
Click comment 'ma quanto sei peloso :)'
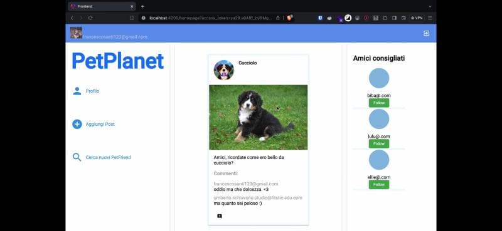pos(238,203)
